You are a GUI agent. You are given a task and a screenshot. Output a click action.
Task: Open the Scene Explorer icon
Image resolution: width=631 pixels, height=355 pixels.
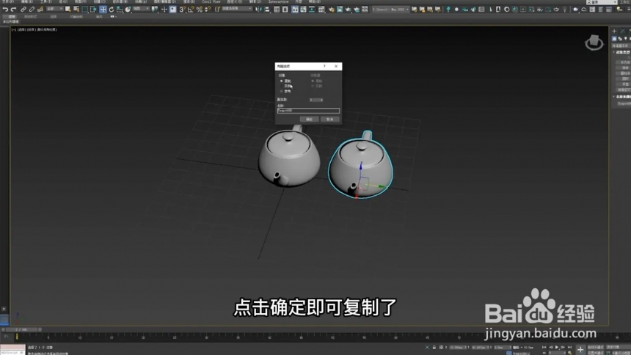click(x=277, y=10)
